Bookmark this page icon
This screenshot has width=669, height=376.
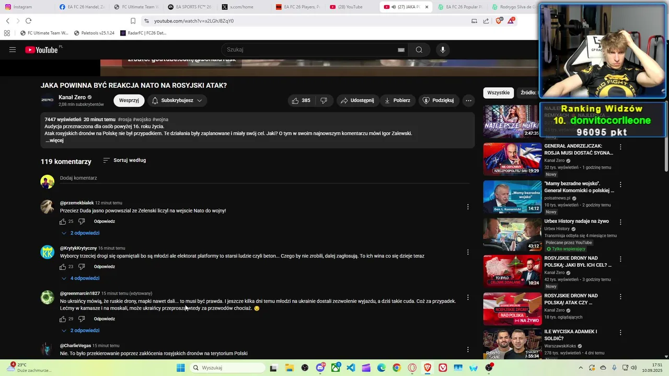coord(133,21)
